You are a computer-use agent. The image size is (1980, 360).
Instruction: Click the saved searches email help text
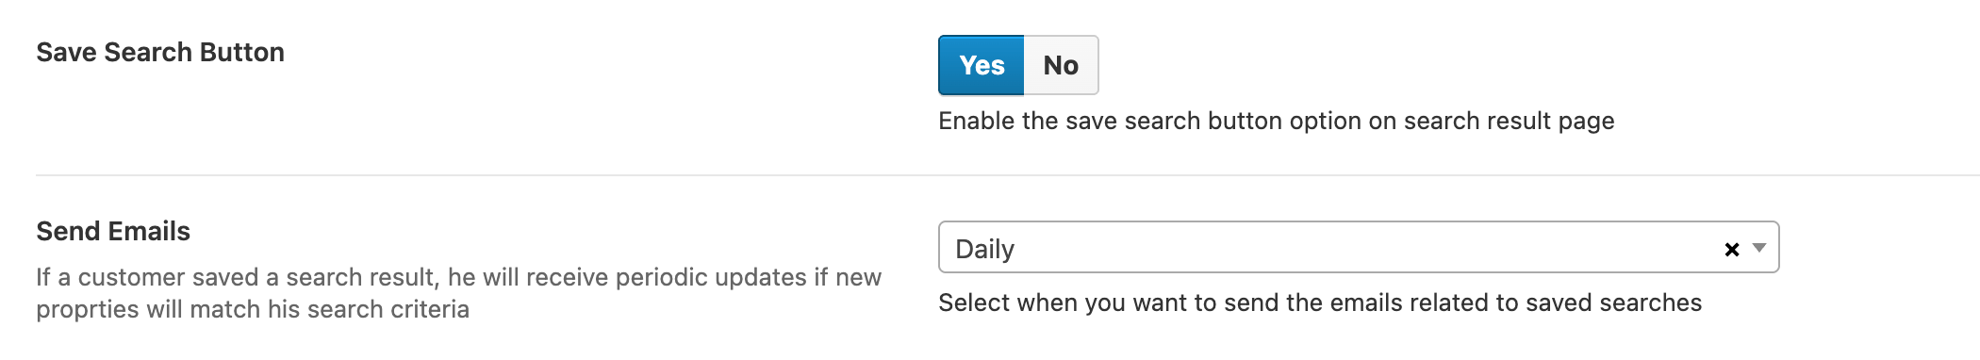coord(1320,303)
